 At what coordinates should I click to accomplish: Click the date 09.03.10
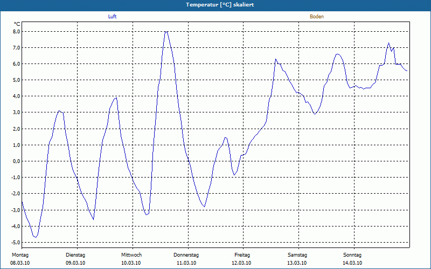(75, 263)
